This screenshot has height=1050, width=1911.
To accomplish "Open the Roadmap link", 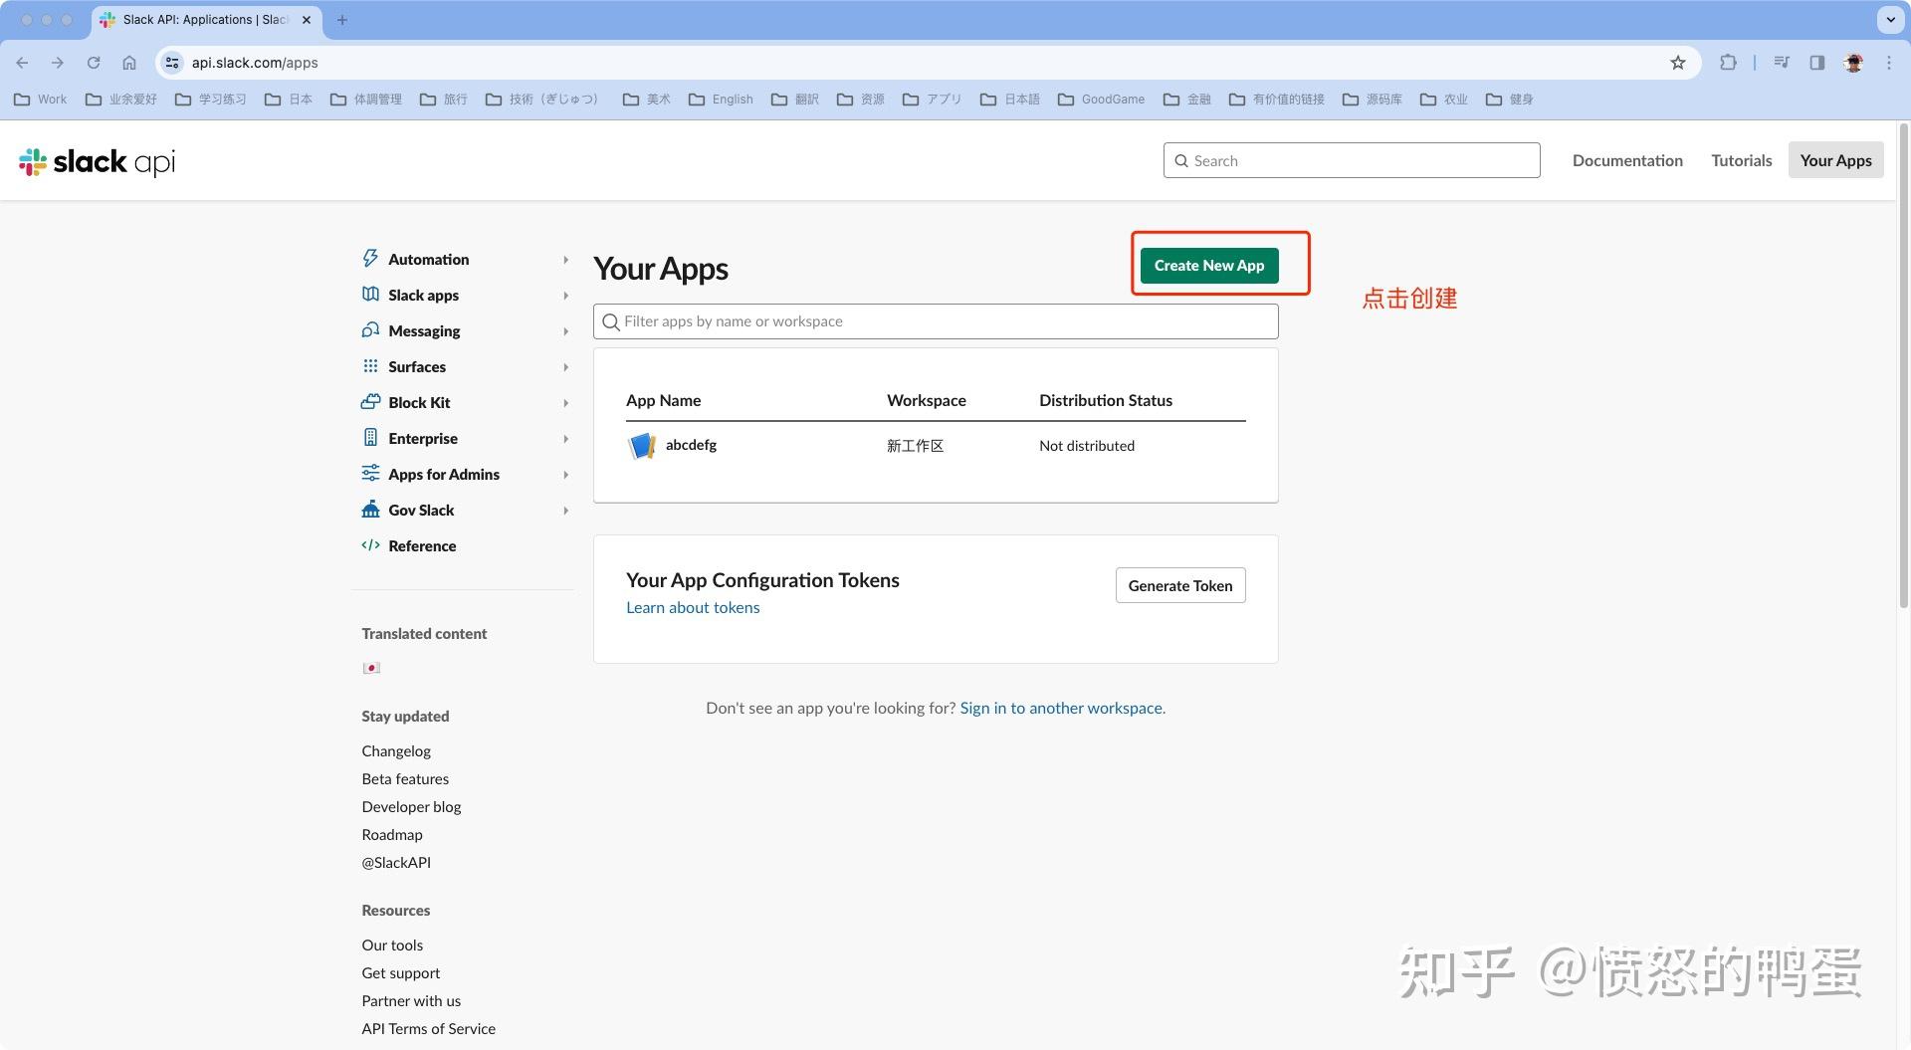I will point(392,834).
